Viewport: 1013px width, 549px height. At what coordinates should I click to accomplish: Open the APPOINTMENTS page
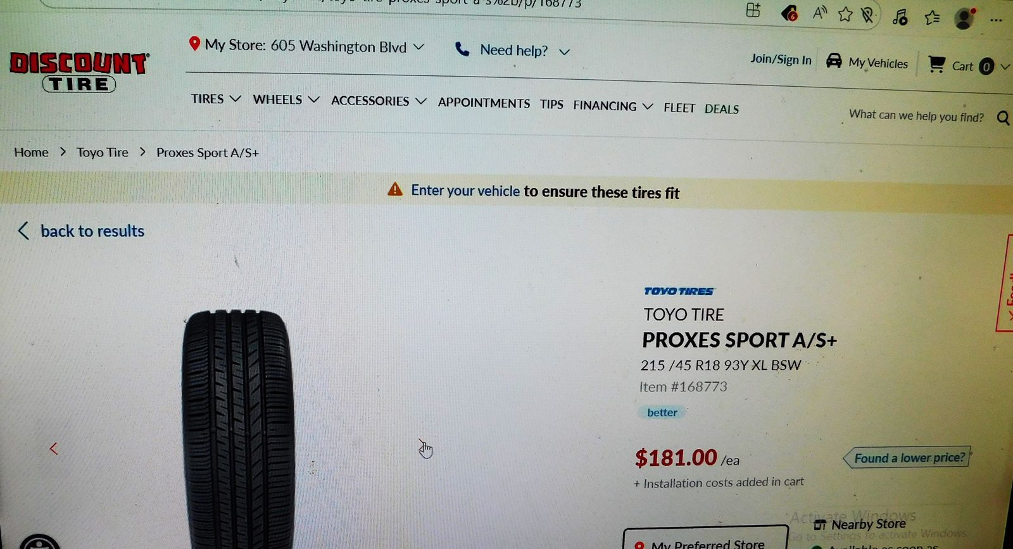point(484,103)
